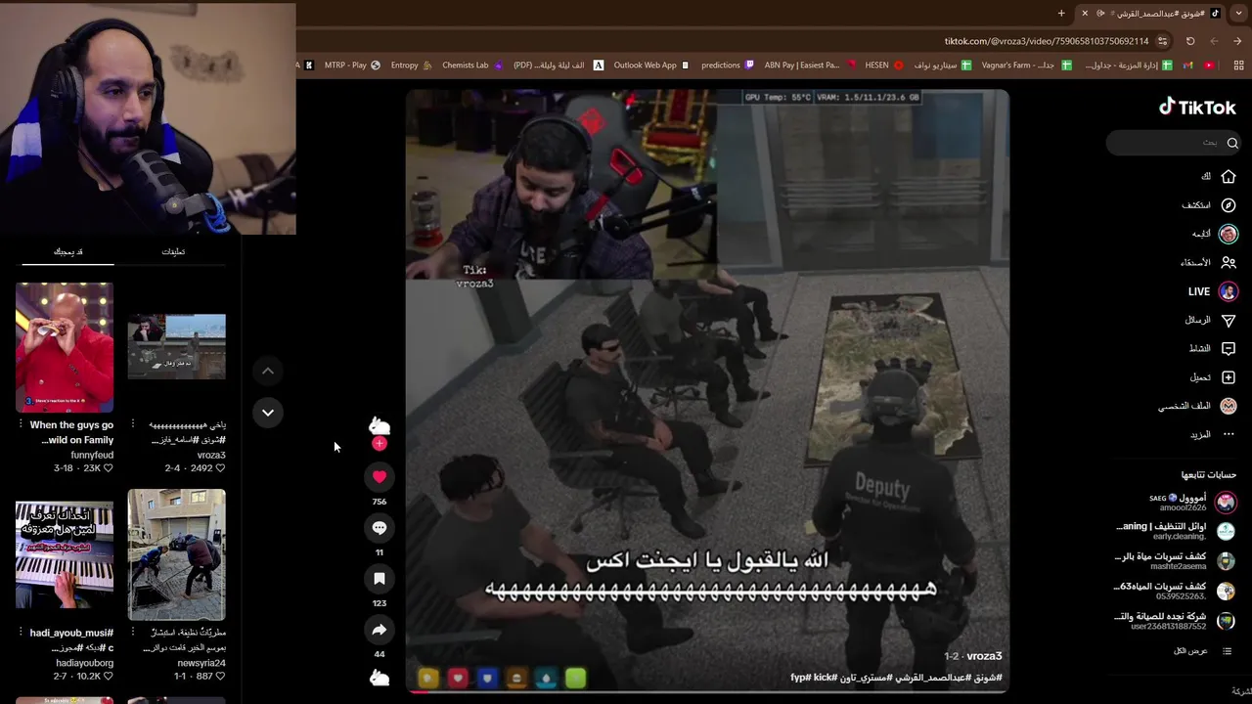Open the Friends people icon

[1229, 262]
